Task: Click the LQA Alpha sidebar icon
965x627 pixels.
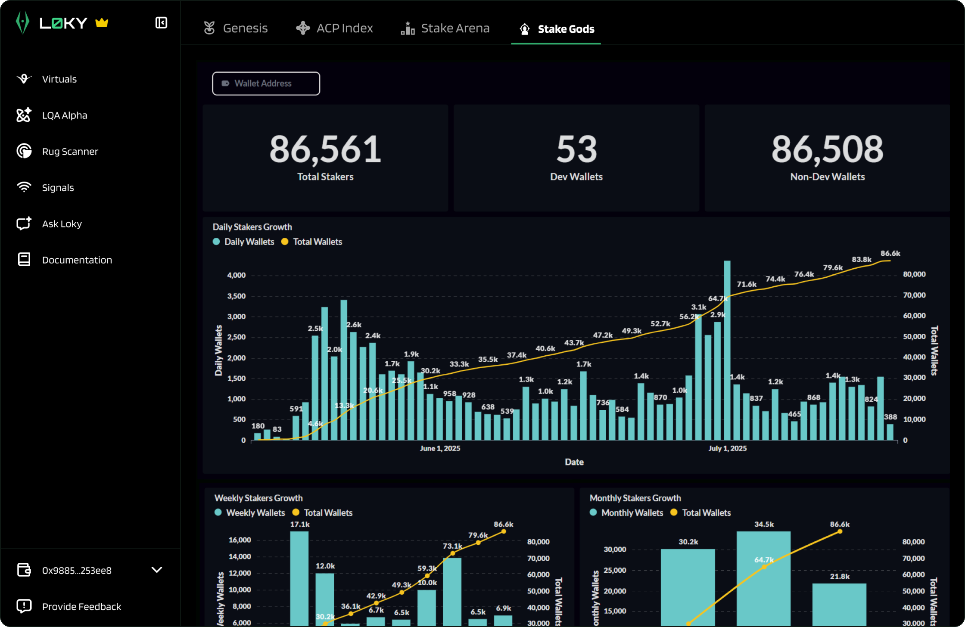Action: tap(24, 115)
